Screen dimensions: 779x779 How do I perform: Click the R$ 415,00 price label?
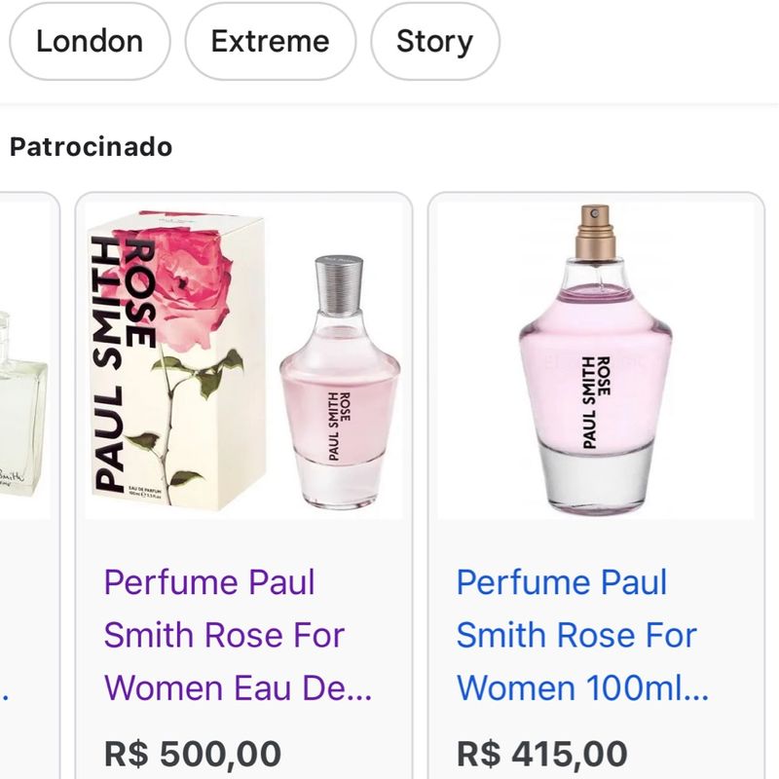click(x=543, y=750)
